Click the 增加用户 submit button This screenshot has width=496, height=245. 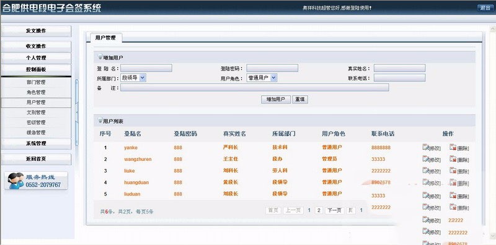point(276,100)
